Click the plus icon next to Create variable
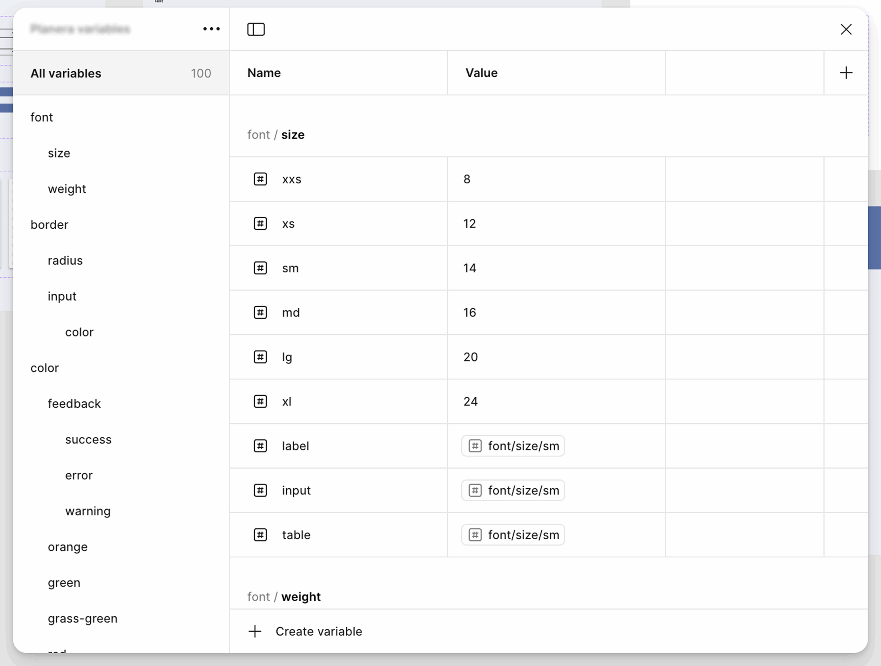The image size is (881, 666). (x=255, y=631)
